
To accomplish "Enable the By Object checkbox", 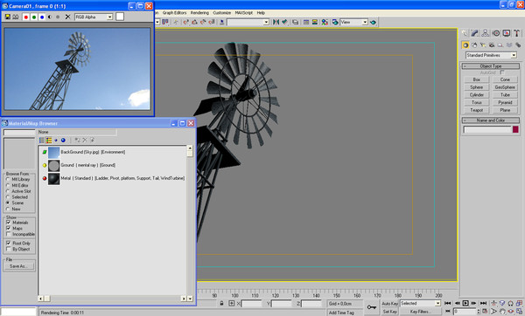I will click(9, 249).
